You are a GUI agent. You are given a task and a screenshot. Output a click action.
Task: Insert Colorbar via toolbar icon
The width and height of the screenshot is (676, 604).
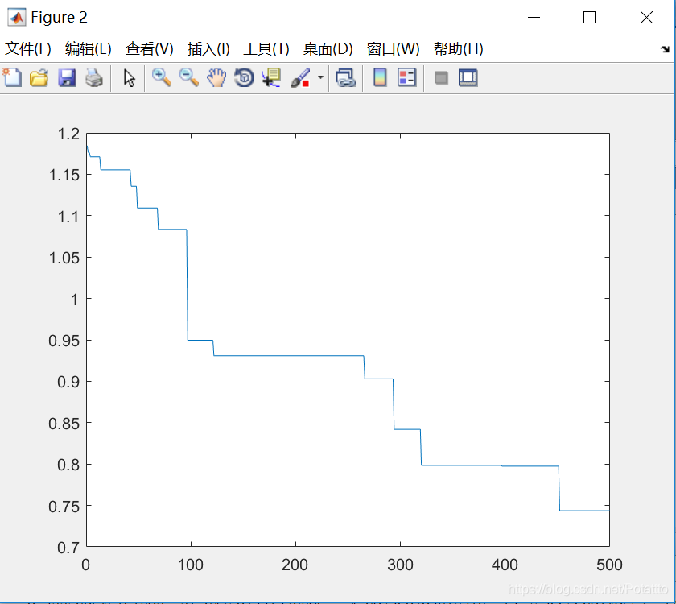(380, 77)
